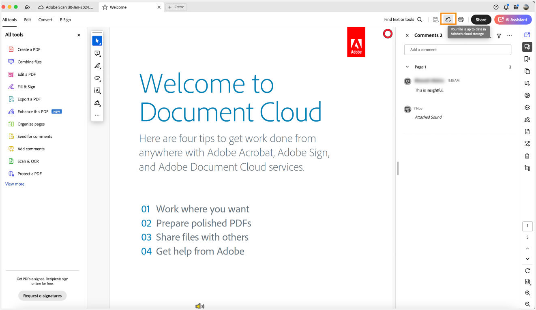
Task: Click the Request e-signatures button
Action: 42,295
